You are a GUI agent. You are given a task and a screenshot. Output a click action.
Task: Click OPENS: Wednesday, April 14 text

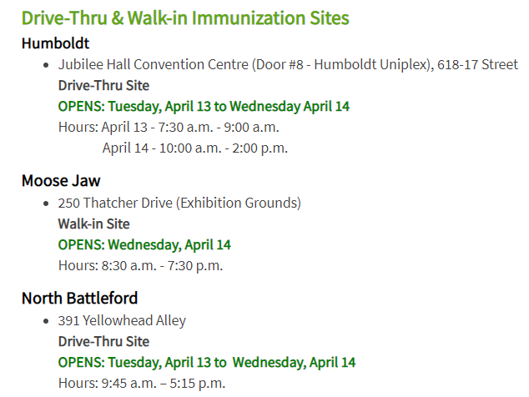[144, 245]
